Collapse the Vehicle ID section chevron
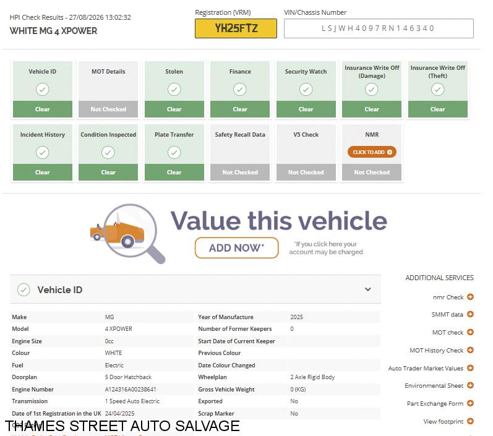The width and height of the screenshot is (493, 436). point(368,289)
